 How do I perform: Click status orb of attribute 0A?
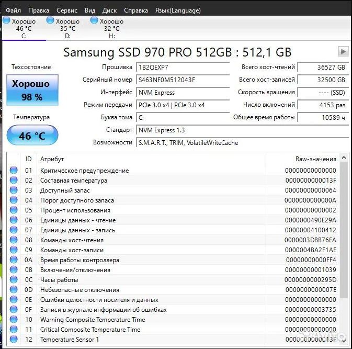pyautogui.click(x=14, y=260)
